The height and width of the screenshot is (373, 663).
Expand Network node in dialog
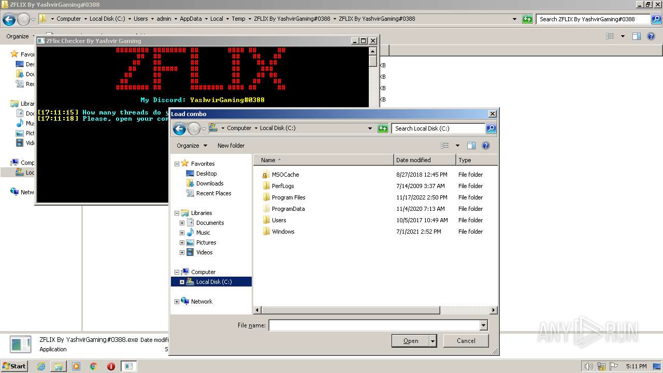177,302
